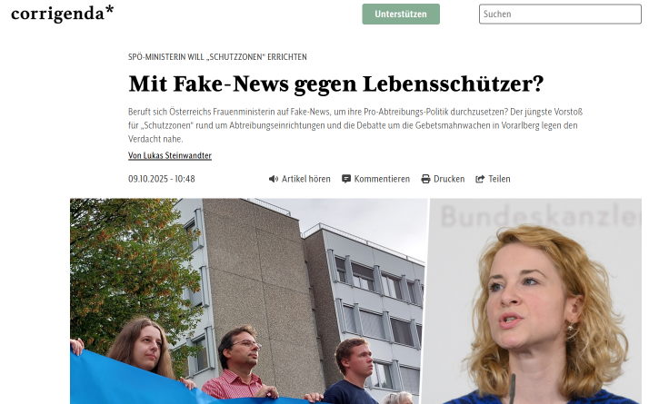Click the Unterstützen button
Image resolution: width=649 pixels, height=404 pixels.
401,14
